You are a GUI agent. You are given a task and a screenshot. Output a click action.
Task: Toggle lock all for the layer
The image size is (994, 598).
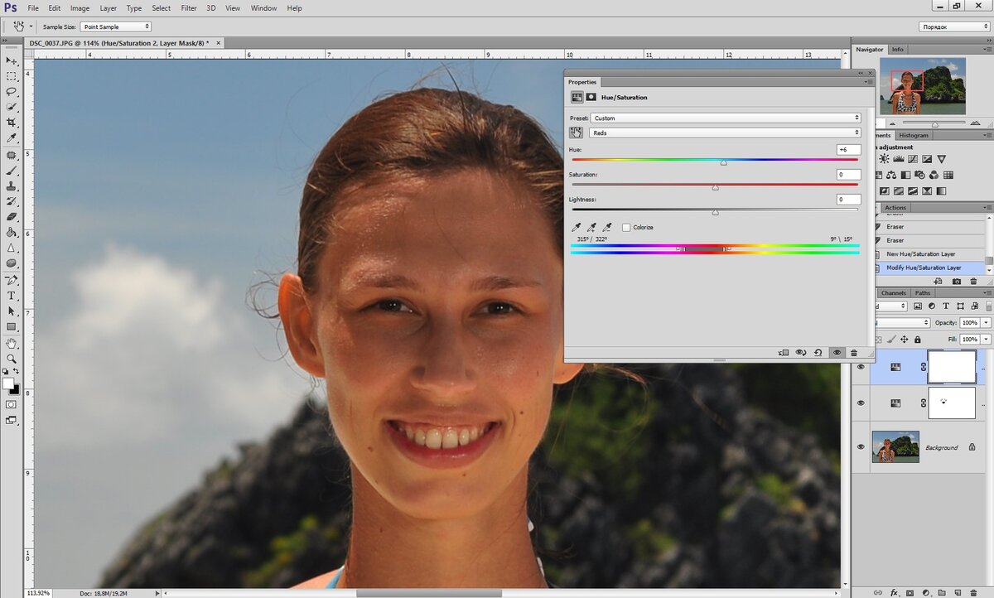[x=918, y=340]
